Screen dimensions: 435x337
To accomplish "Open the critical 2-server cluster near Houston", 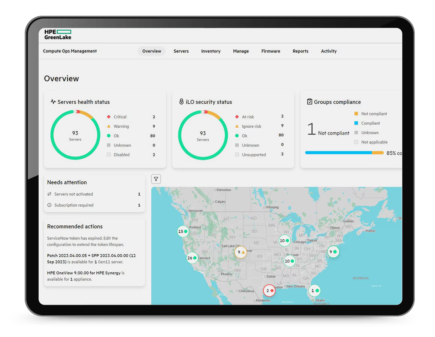I will coord(269,291).
